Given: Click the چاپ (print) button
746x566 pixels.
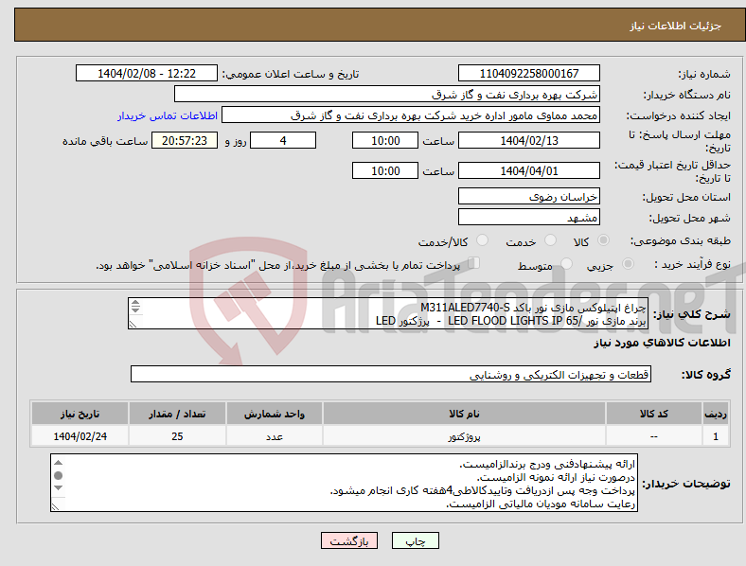Looking at the screenshot, I should [x=415, y=540].
